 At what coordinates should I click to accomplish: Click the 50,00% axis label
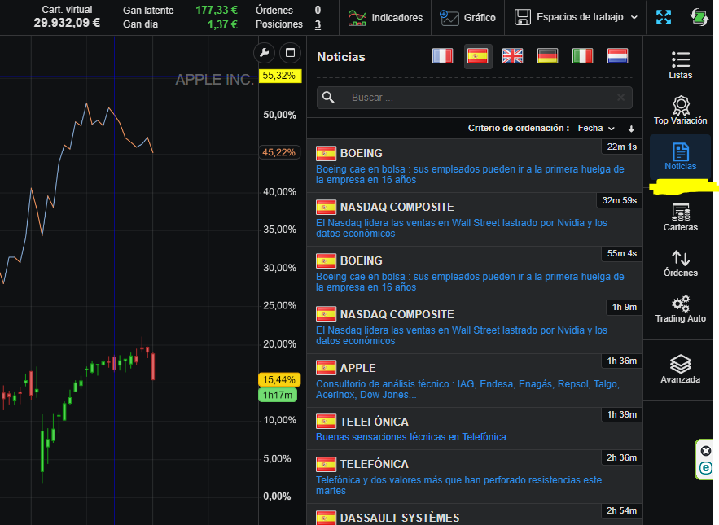(x=280, y=115)
